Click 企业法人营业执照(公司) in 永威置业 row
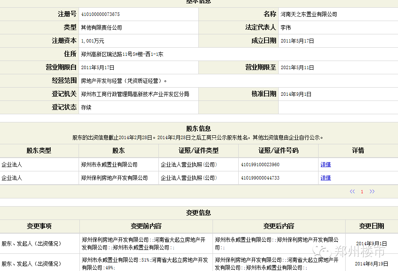 189,164
